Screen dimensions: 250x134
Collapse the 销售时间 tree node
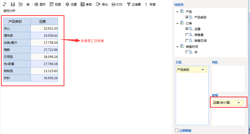pos(178,47)
